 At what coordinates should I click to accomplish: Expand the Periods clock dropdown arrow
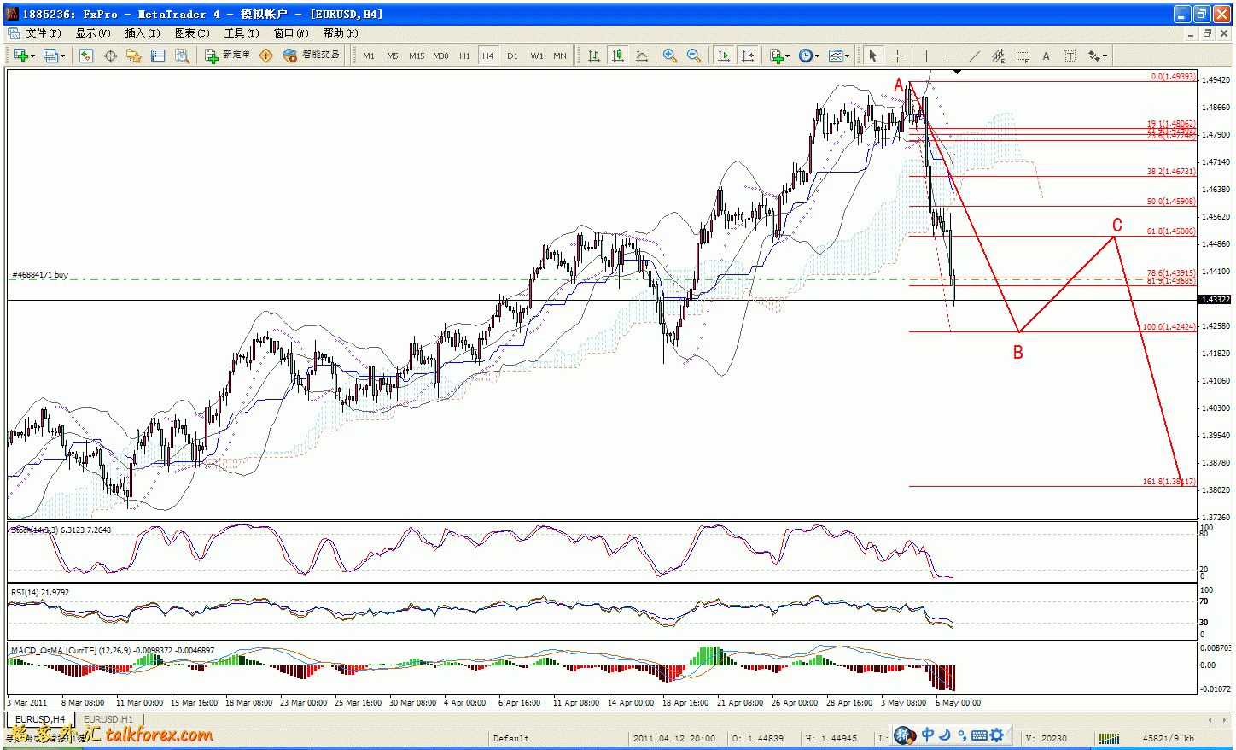pos(818,56)
